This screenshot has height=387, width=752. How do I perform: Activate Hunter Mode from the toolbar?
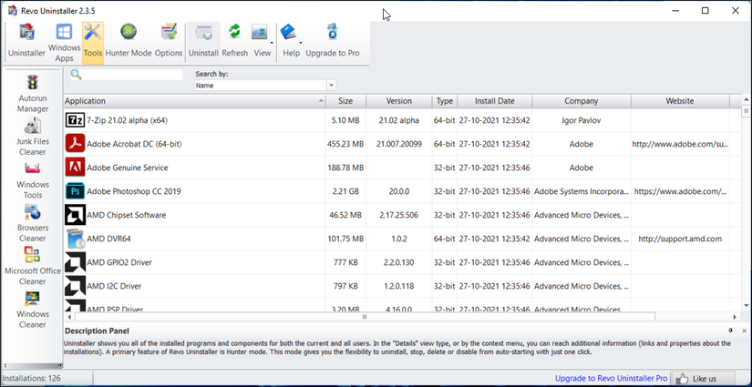(129, 42)
